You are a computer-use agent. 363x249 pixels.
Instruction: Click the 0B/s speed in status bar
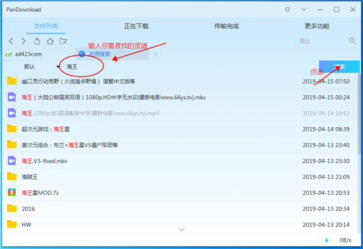click(345, 240)
